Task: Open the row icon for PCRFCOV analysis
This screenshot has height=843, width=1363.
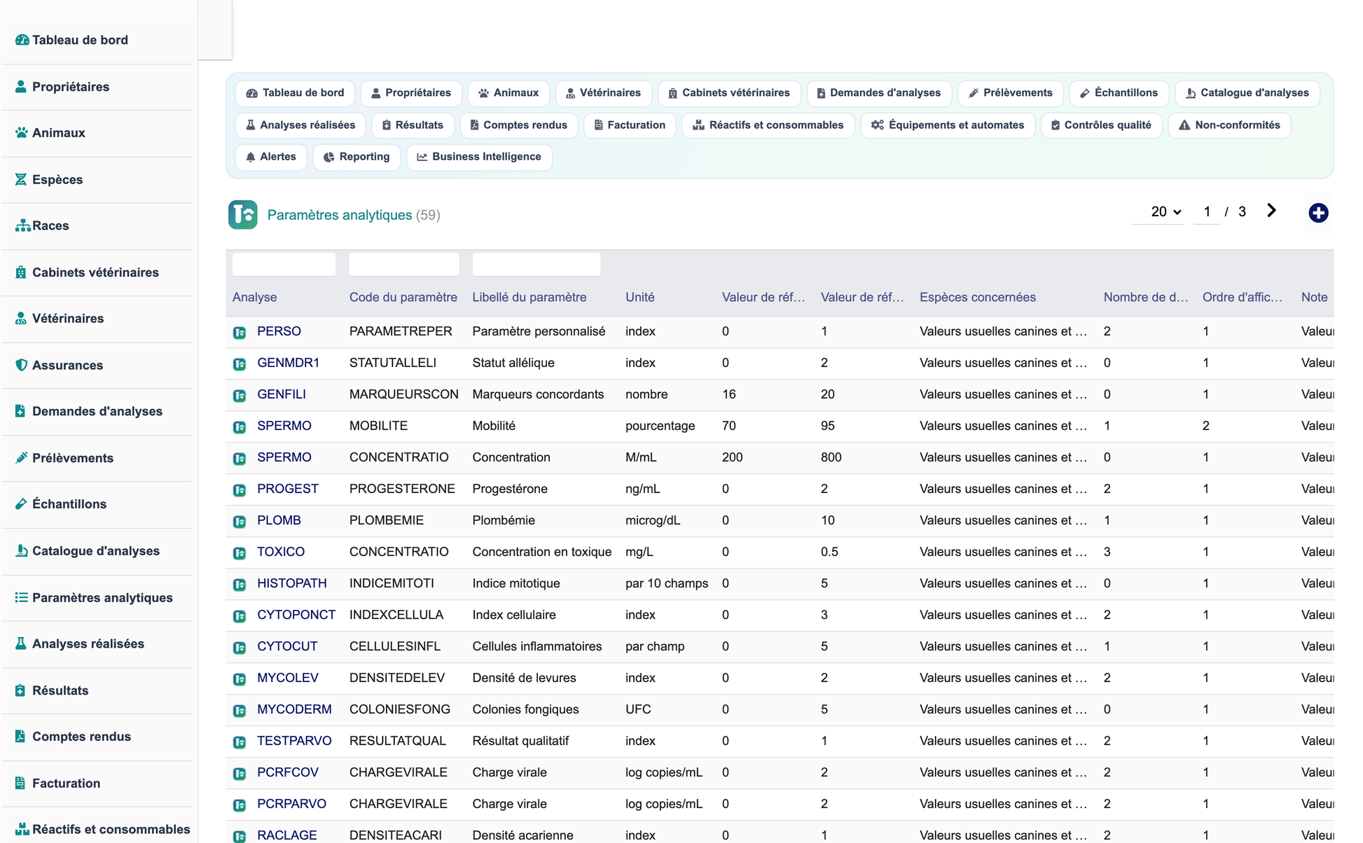Action: click(x=240, y=774)
